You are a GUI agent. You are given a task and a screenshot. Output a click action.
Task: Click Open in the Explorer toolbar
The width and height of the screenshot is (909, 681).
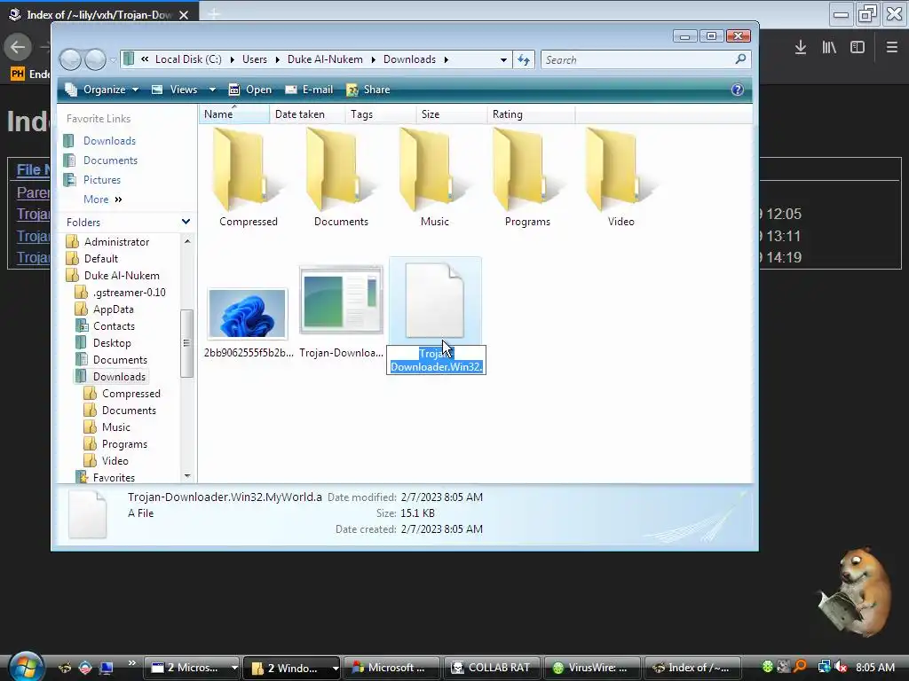coord(249,90)
